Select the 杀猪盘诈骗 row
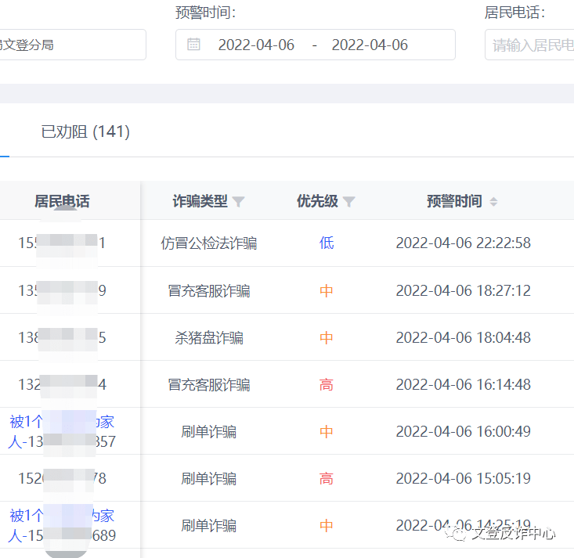 click(209, 338)
